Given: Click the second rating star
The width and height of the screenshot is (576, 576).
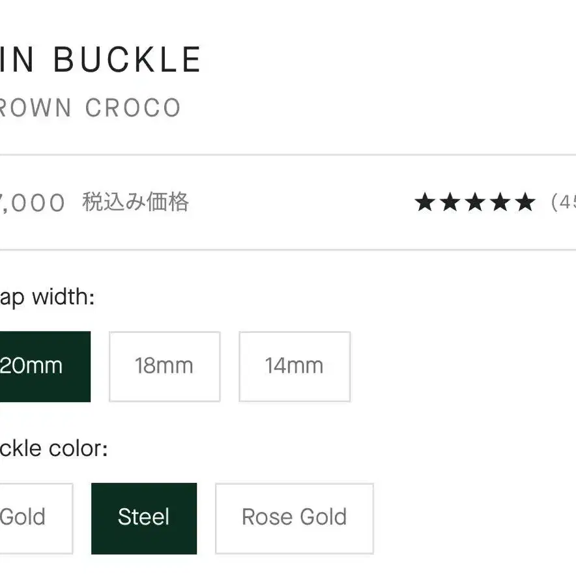Looking at the screenshot, I should [x=450, y=203].
